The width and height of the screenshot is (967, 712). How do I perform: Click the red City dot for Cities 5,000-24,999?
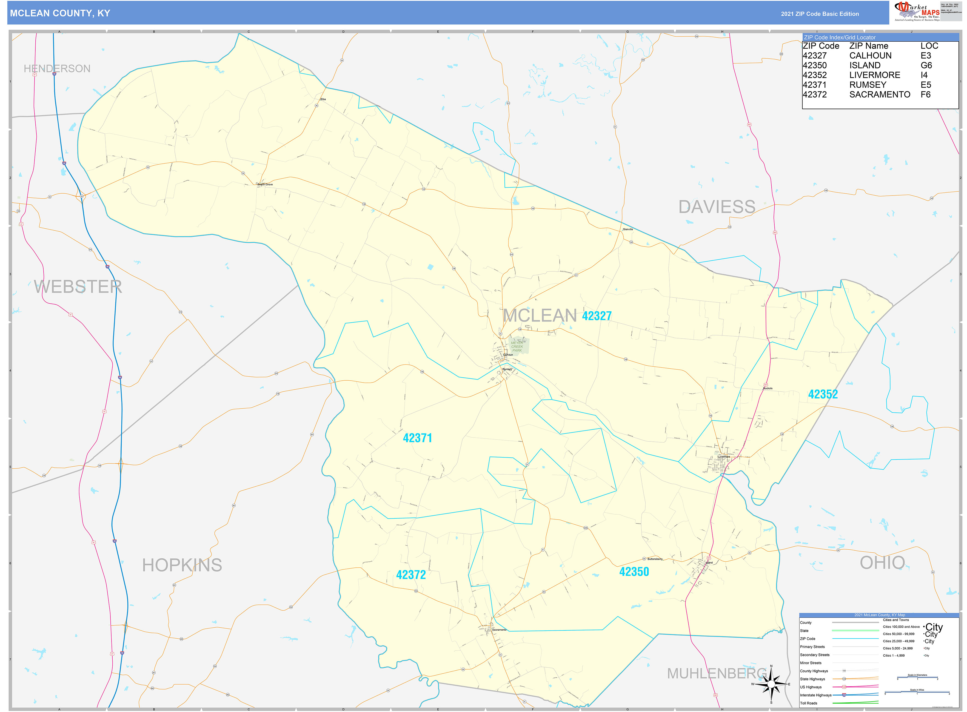pyautogui.click(x=924, y=648)
